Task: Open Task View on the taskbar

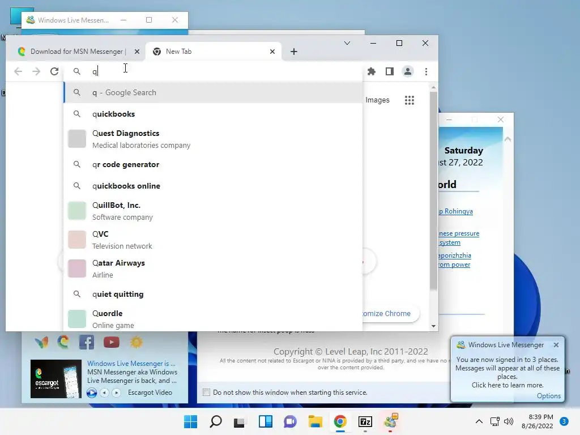Action: click(240, 421)
